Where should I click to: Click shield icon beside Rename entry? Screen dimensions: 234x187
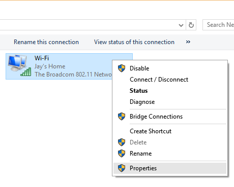tap(122, 154)
